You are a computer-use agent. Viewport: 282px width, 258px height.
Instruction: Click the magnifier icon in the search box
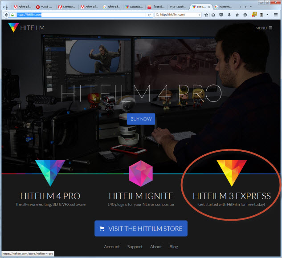click(157, 15)
